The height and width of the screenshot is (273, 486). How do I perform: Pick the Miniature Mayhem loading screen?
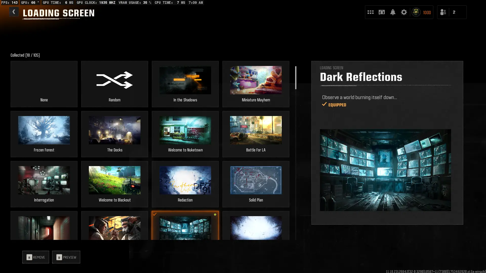coord(256,80)
